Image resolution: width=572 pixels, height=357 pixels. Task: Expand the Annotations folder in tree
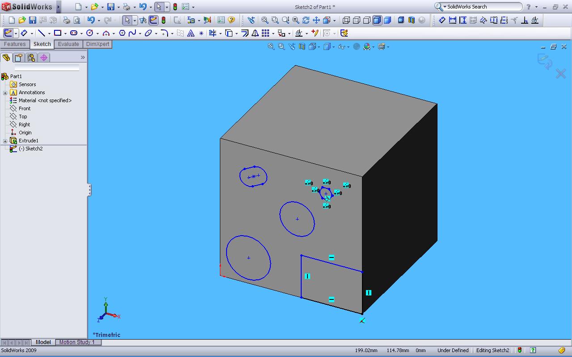click(5, 92)
